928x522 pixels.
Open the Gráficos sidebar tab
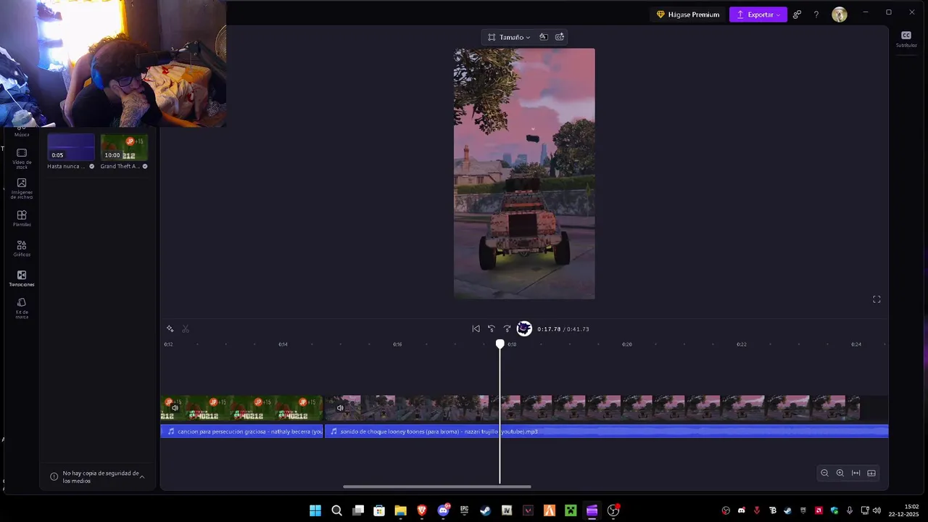[22, 249]
